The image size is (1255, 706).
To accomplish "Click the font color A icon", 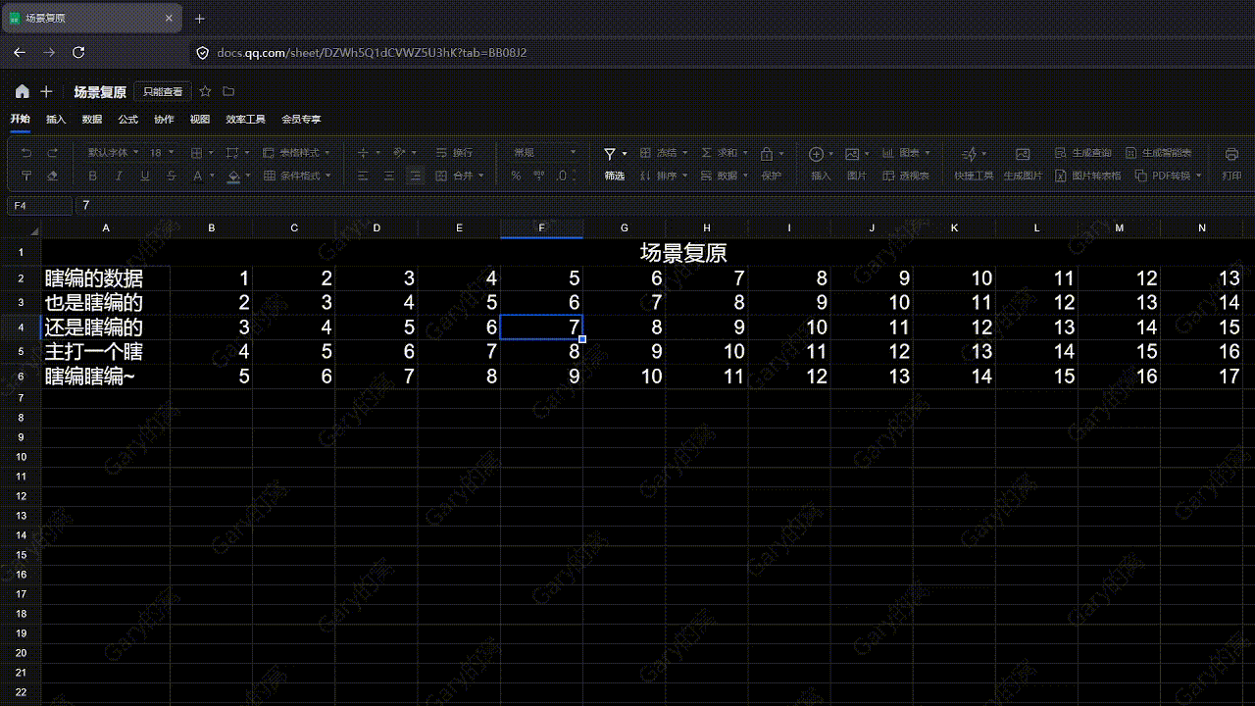I will [x=198, y=176].
